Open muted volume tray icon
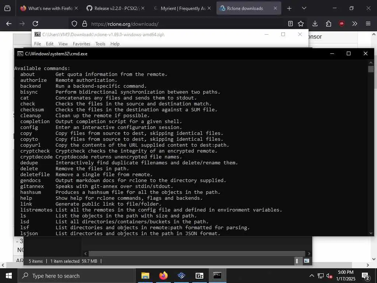The width and height of the screenshot is (377, 283). (330, 276)
